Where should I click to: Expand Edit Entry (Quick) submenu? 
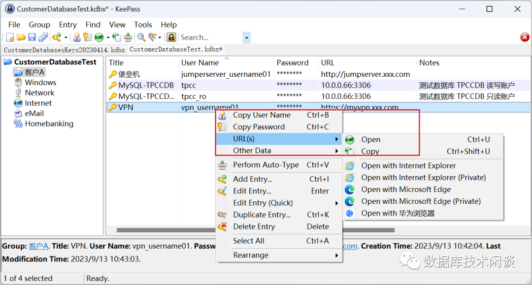(279, 203)
